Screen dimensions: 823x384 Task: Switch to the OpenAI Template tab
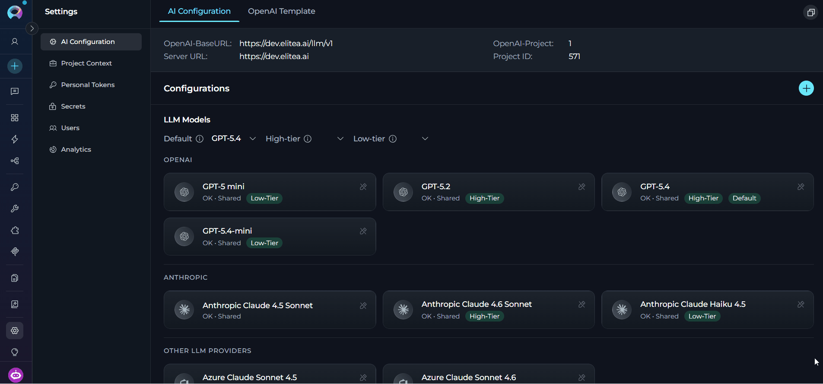click(x=282, y=11)
